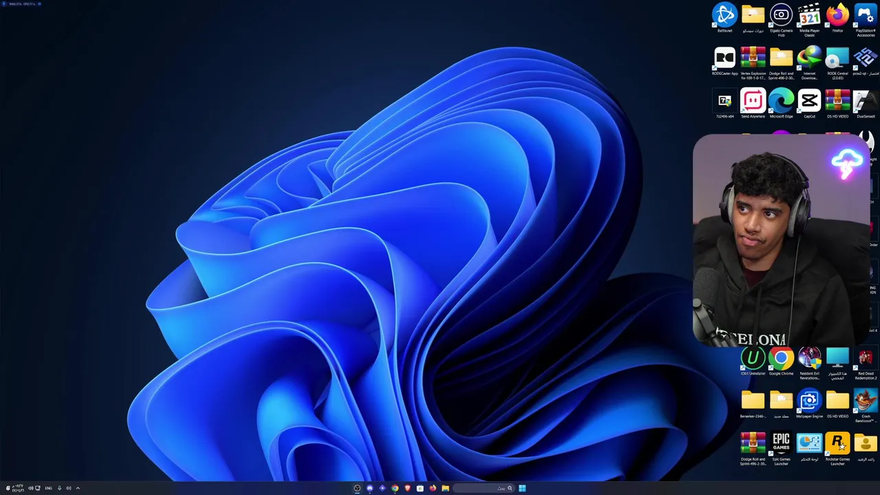Viewport: 880px width, 495px height.
Task: Open the DualSenseX shortcut
Action: (866, 104)
